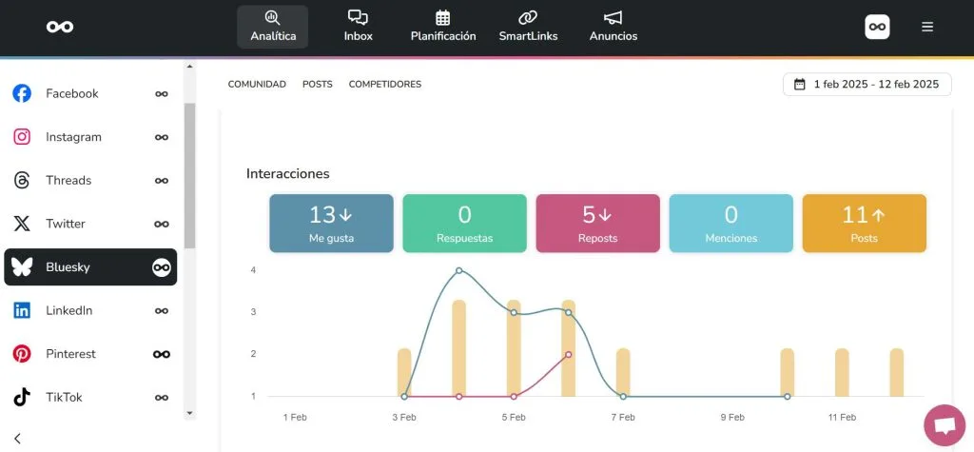
Task: Click the brand account avatar button
Action: coord(877,27)
